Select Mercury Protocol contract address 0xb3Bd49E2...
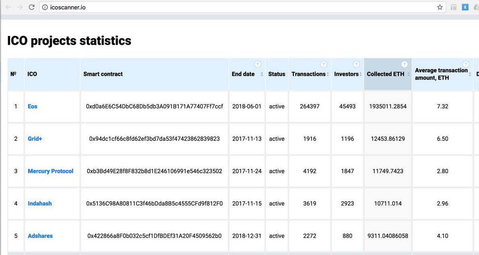This screenshot has width=479, height=255. (x=154, y=171)
